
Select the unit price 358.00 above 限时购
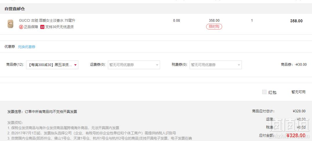pos(214,21)
